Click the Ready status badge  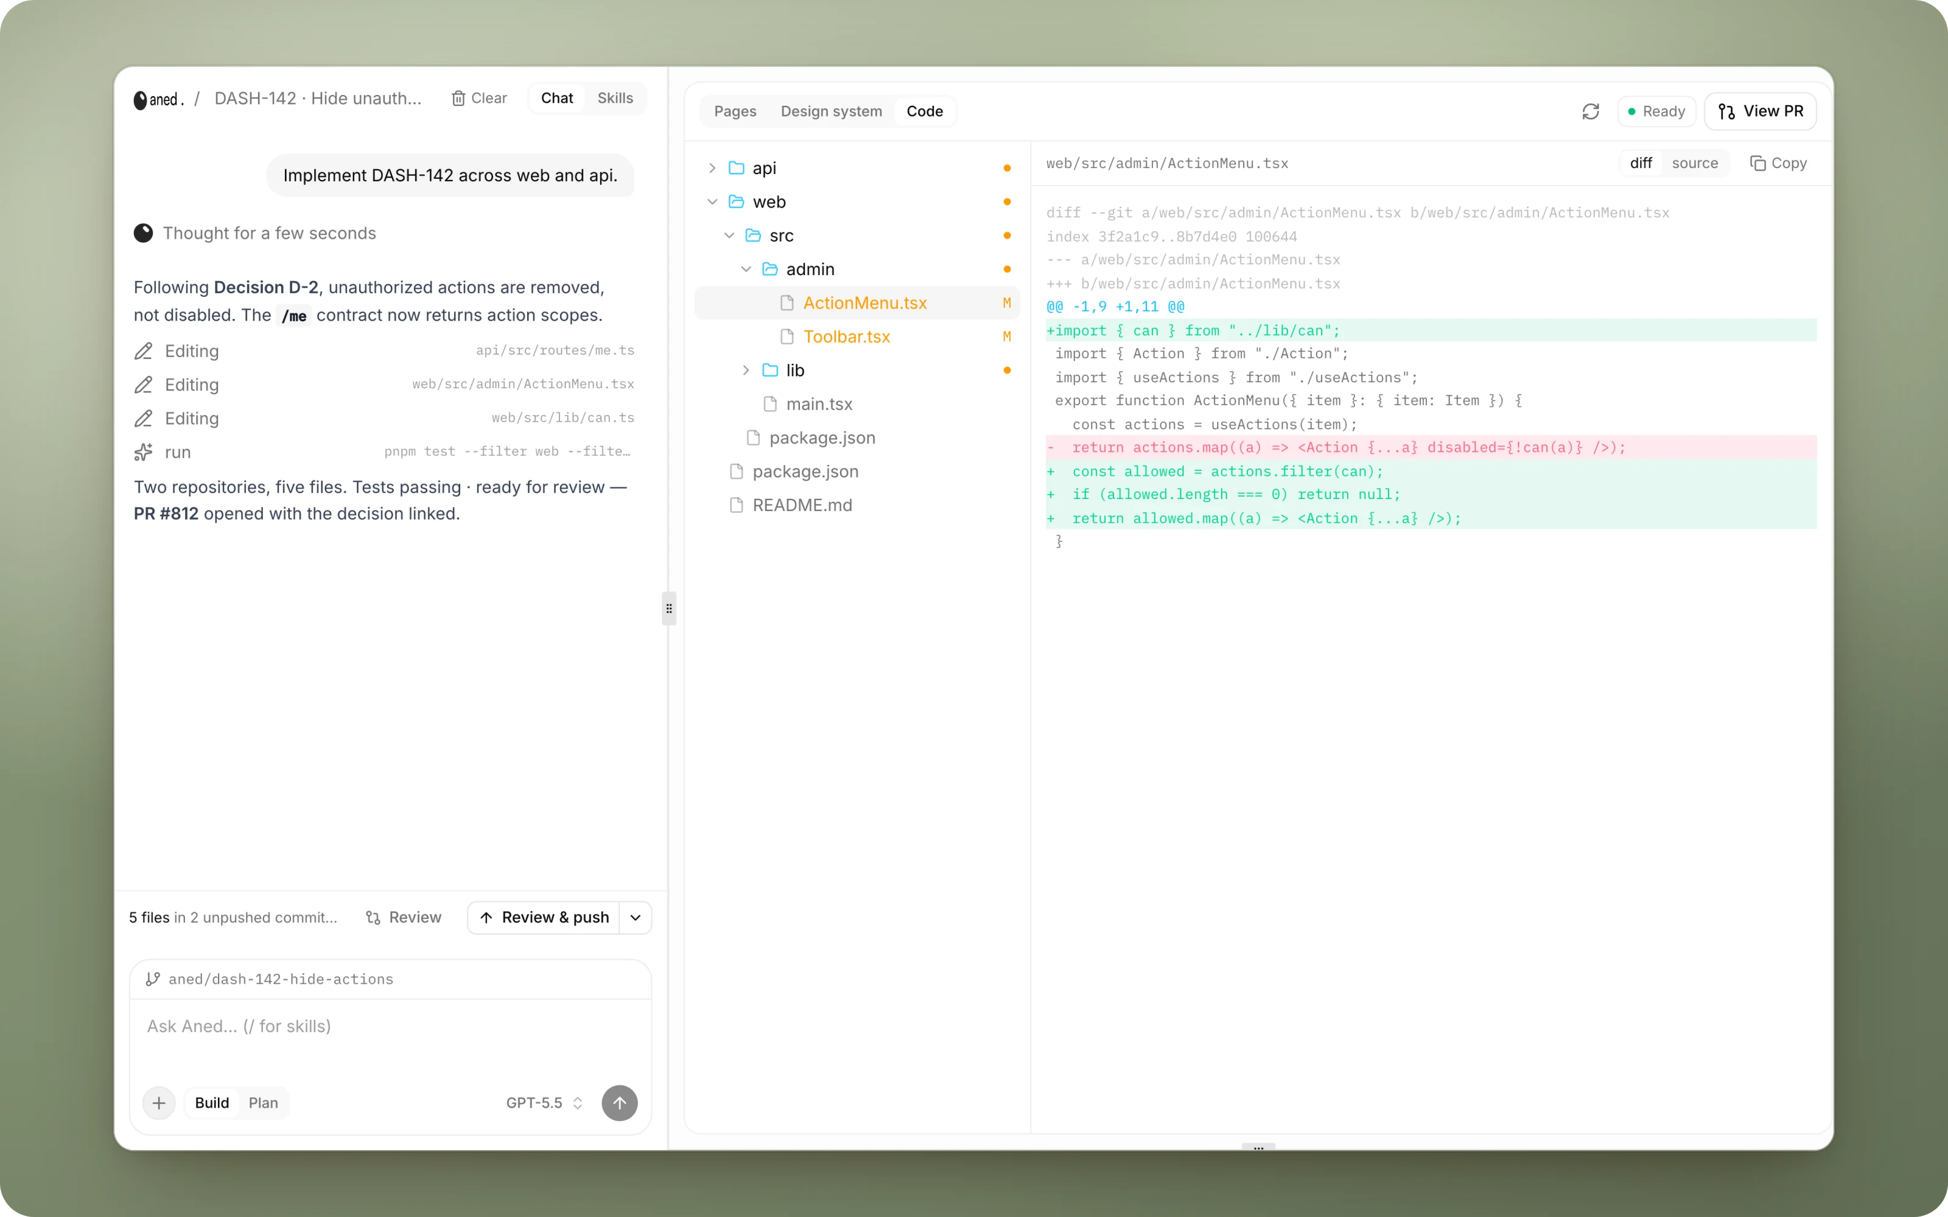[x=1656, y=111]
